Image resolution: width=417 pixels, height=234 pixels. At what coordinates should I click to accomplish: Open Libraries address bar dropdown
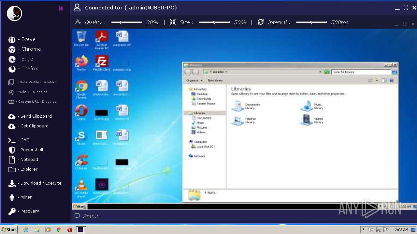coord(320,72)
